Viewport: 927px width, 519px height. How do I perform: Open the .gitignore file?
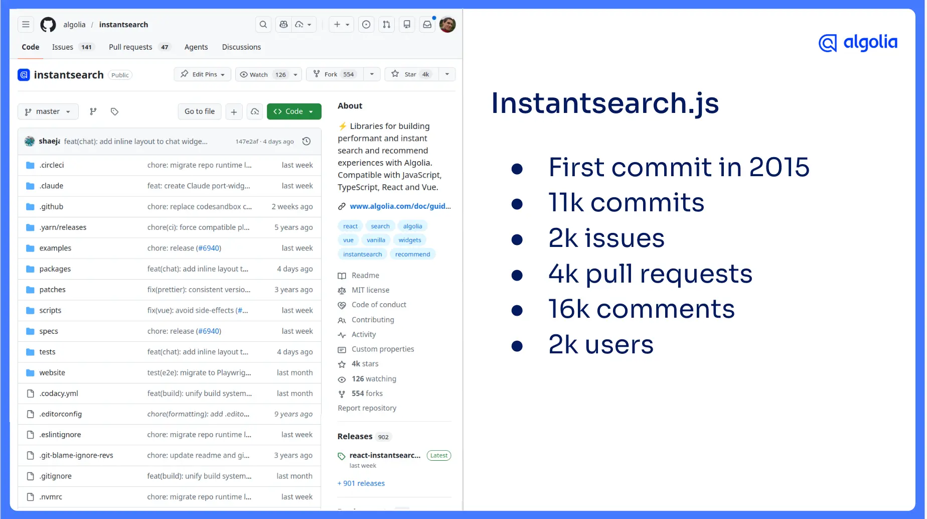coord(55,476)
